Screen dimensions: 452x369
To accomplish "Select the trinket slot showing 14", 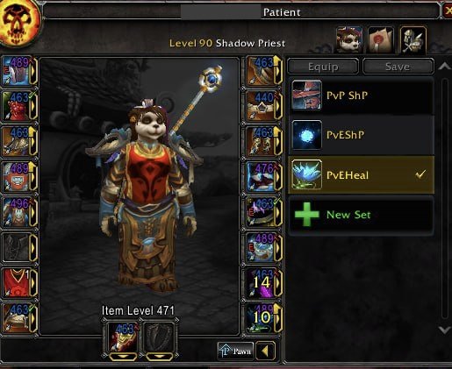I will pos(260,283).
